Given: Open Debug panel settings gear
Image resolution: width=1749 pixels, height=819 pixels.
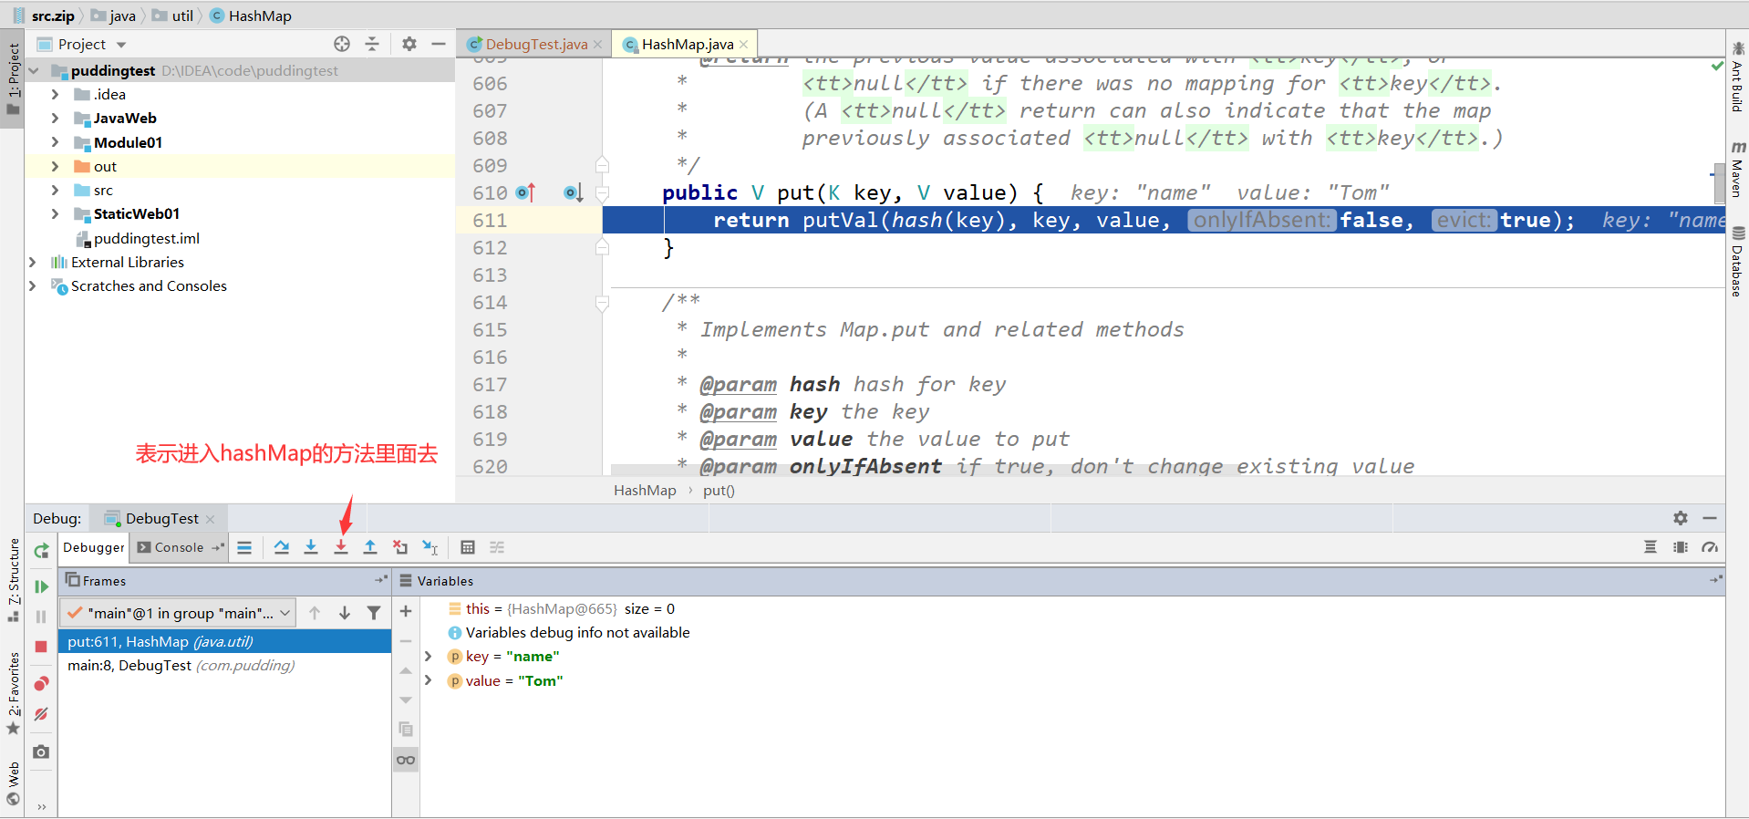Looking at the screenshot, I should pyautogui.click(x=1681, y=518).
